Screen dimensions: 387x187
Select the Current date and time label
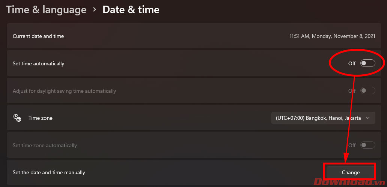point(38,36)
